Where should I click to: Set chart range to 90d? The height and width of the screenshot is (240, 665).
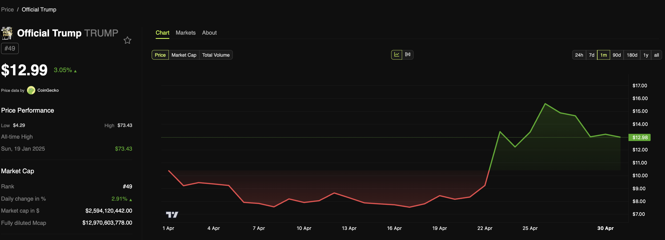click(617, 55)
